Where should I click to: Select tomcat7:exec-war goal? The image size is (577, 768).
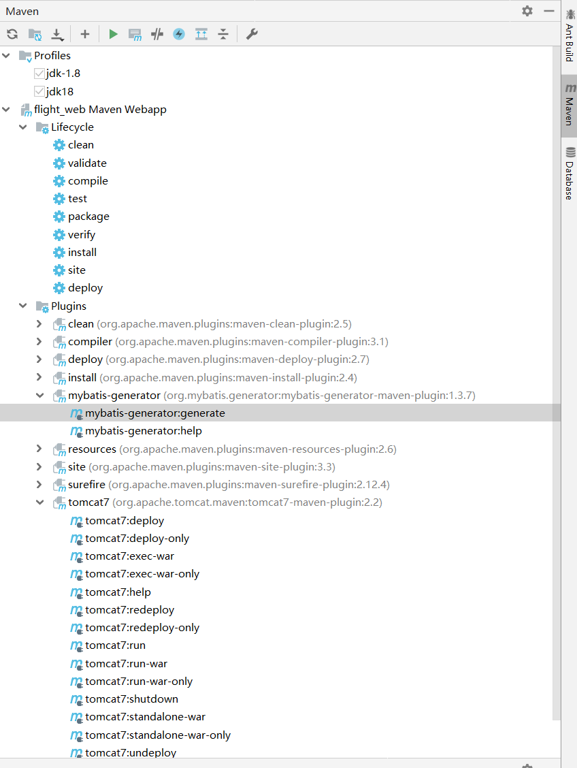[x=130, y=556]
